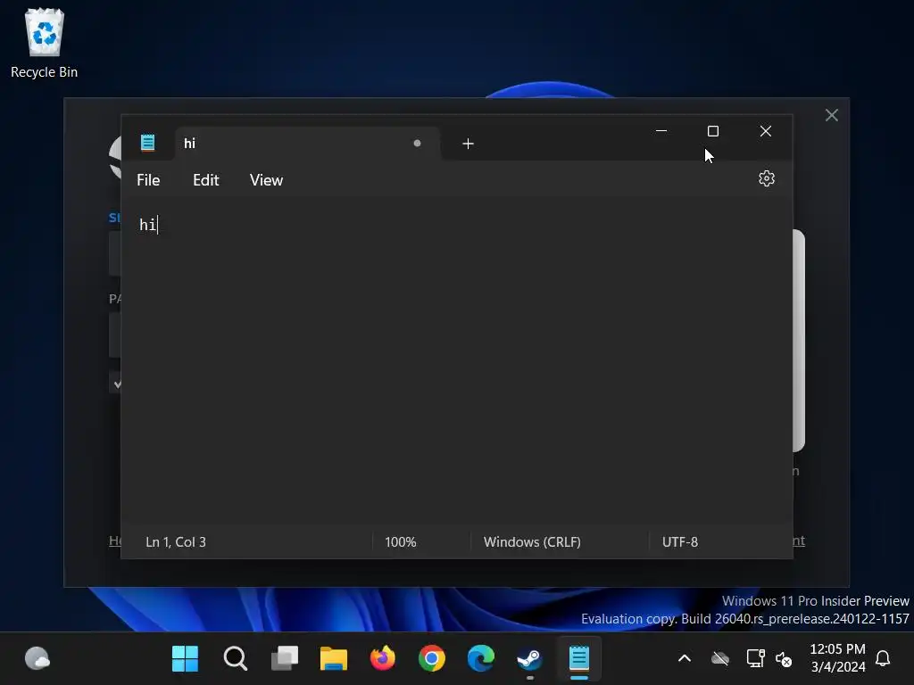Click the Ln 1, Col 3 status entry
This screenshot has height=685, width=914.
[176, 541]
